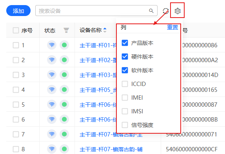This screenshot has width=225, height=154.
Task: Open device link 主干道-杆02
Action: click(98, 60)
